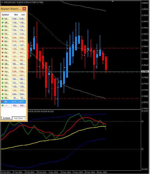Image resolution: width=150 pixels, height=174 pixels.
Task: Open the Tick Chart tab in Market Watch
Action: (19, 118)
